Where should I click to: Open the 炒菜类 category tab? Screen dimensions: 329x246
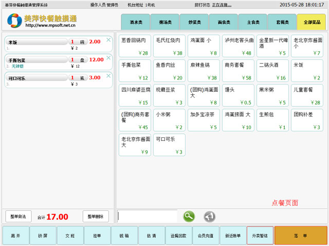[x=194, y=22]
